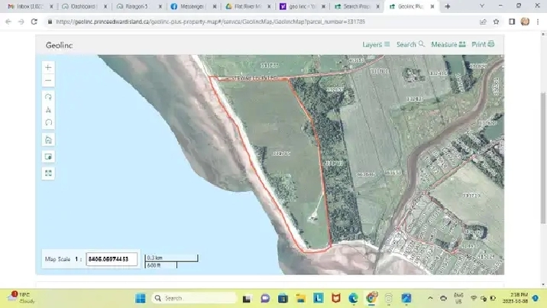Reload the page
547x308 pixels.
point(34,21)
